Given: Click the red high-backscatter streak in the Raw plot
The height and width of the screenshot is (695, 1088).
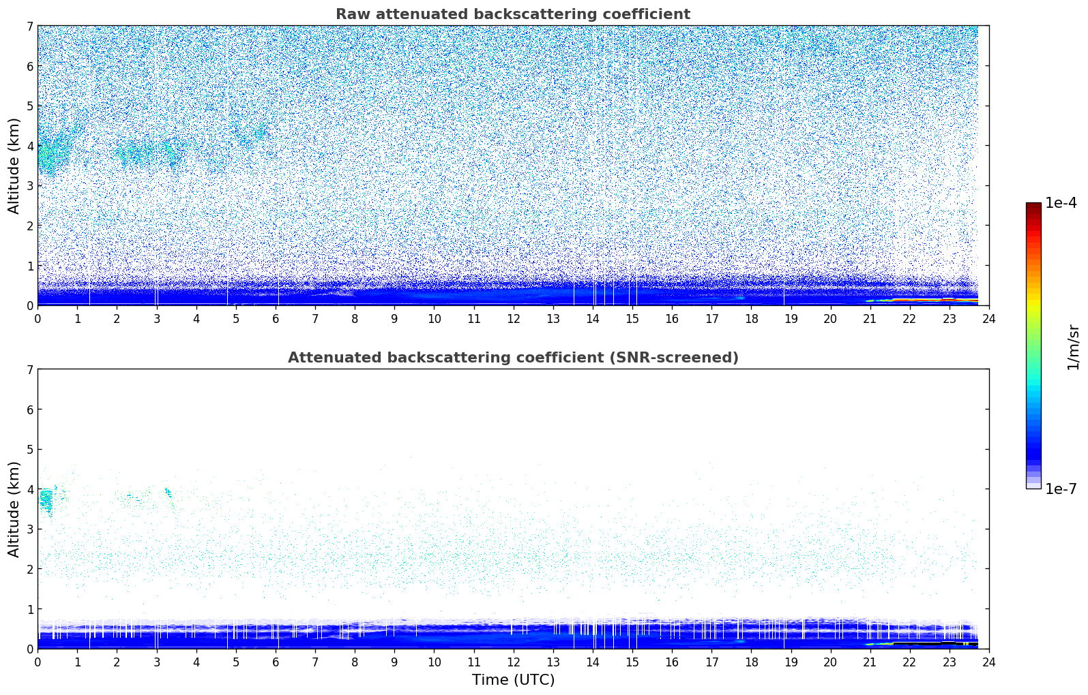Looking at the screenshot, I should (x=935, y=300).
